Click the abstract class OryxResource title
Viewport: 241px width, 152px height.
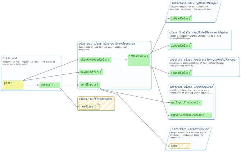point(191,87)
